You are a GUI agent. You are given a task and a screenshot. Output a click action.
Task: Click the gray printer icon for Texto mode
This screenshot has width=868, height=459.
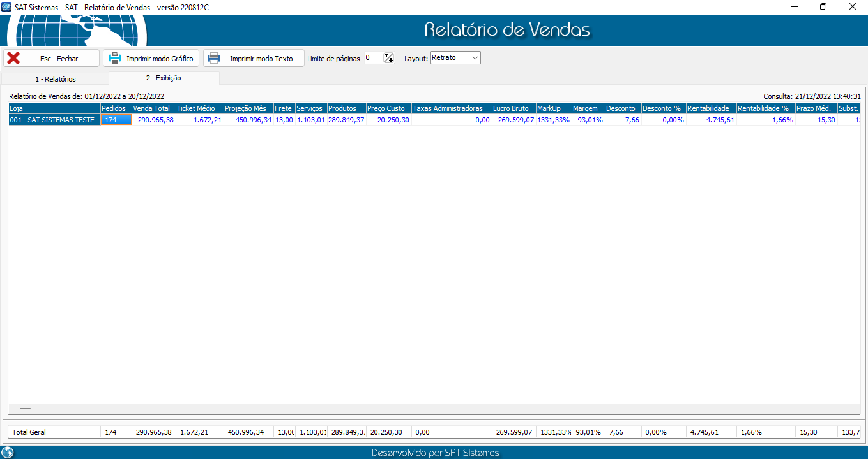click(x=215, y=58)
